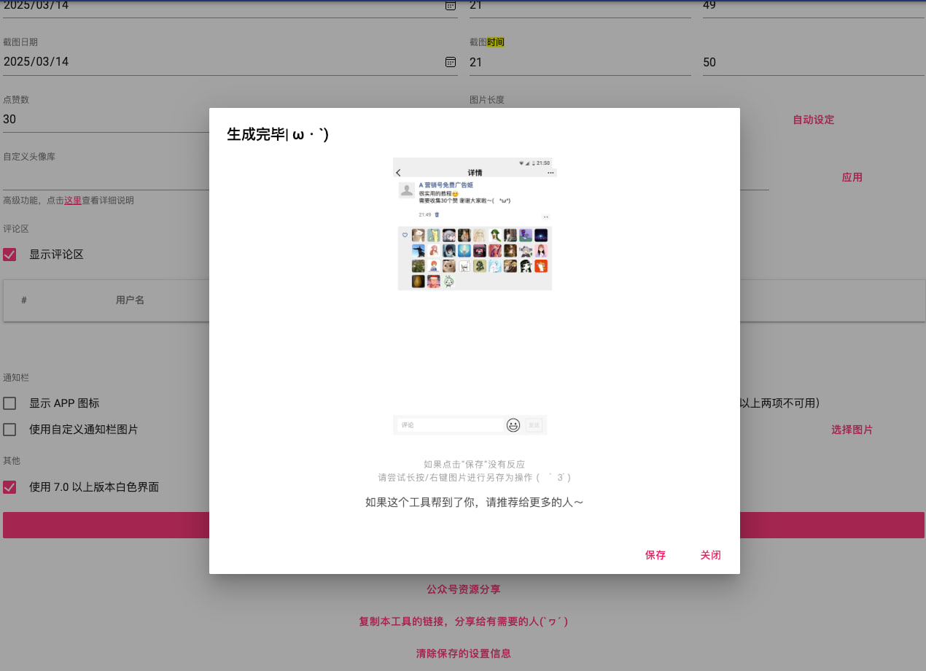Click the 自动设定 button
The image size is (926, 671).
(814, 120)
